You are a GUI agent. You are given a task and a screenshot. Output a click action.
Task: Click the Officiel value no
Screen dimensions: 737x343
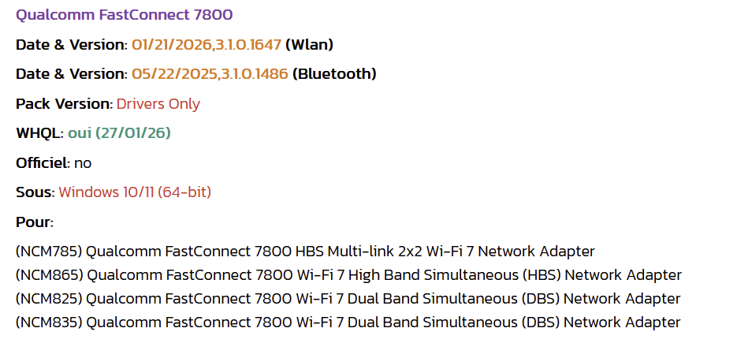tap(83, 163)
